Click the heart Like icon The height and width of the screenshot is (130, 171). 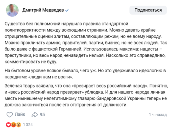(10, 115)
